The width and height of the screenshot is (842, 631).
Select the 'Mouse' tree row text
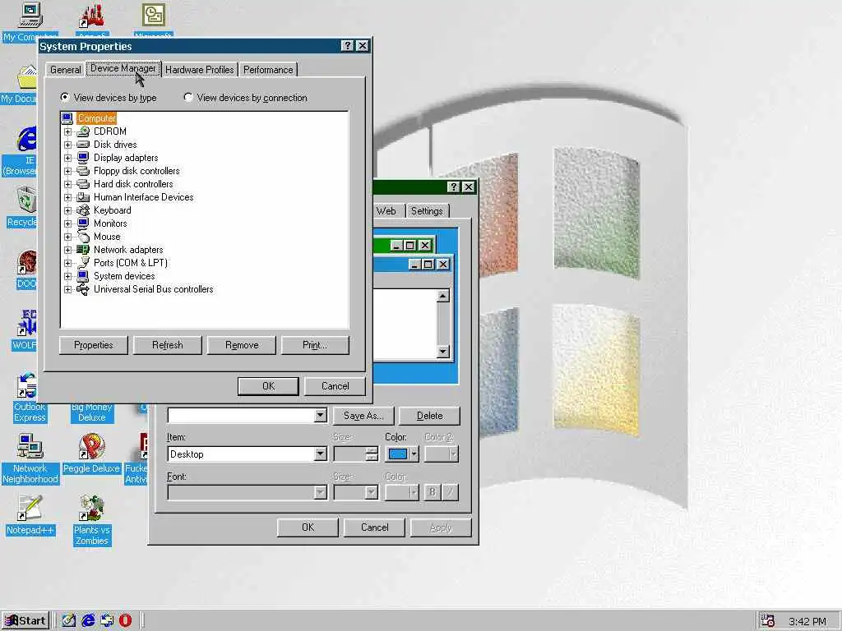pyautogui.click(x=107, y=237)
